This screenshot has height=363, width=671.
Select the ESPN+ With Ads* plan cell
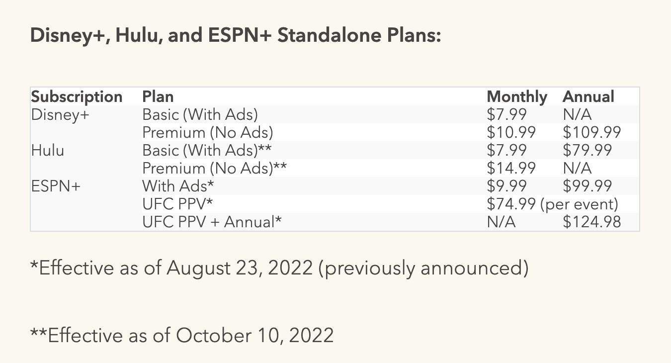[x=178, y=186]
